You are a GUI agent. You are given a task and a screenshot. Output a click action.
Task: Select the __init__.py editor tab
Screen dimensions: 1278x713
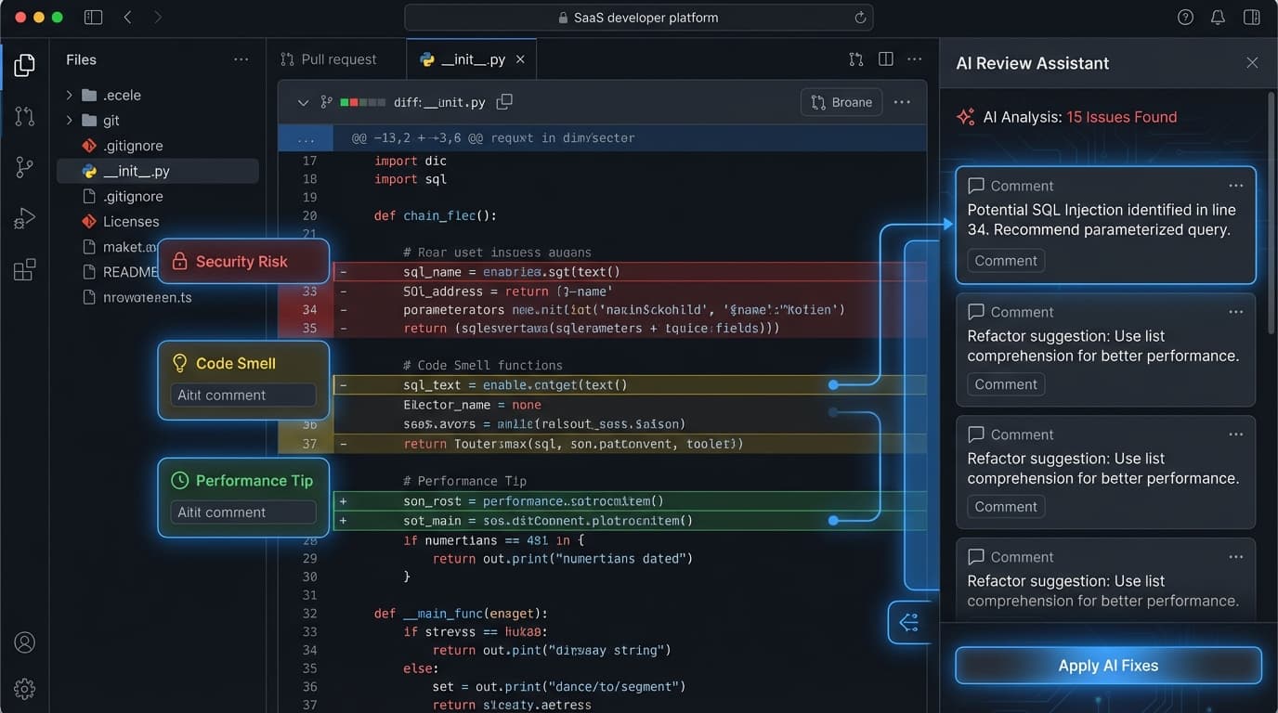click(471, 58)
